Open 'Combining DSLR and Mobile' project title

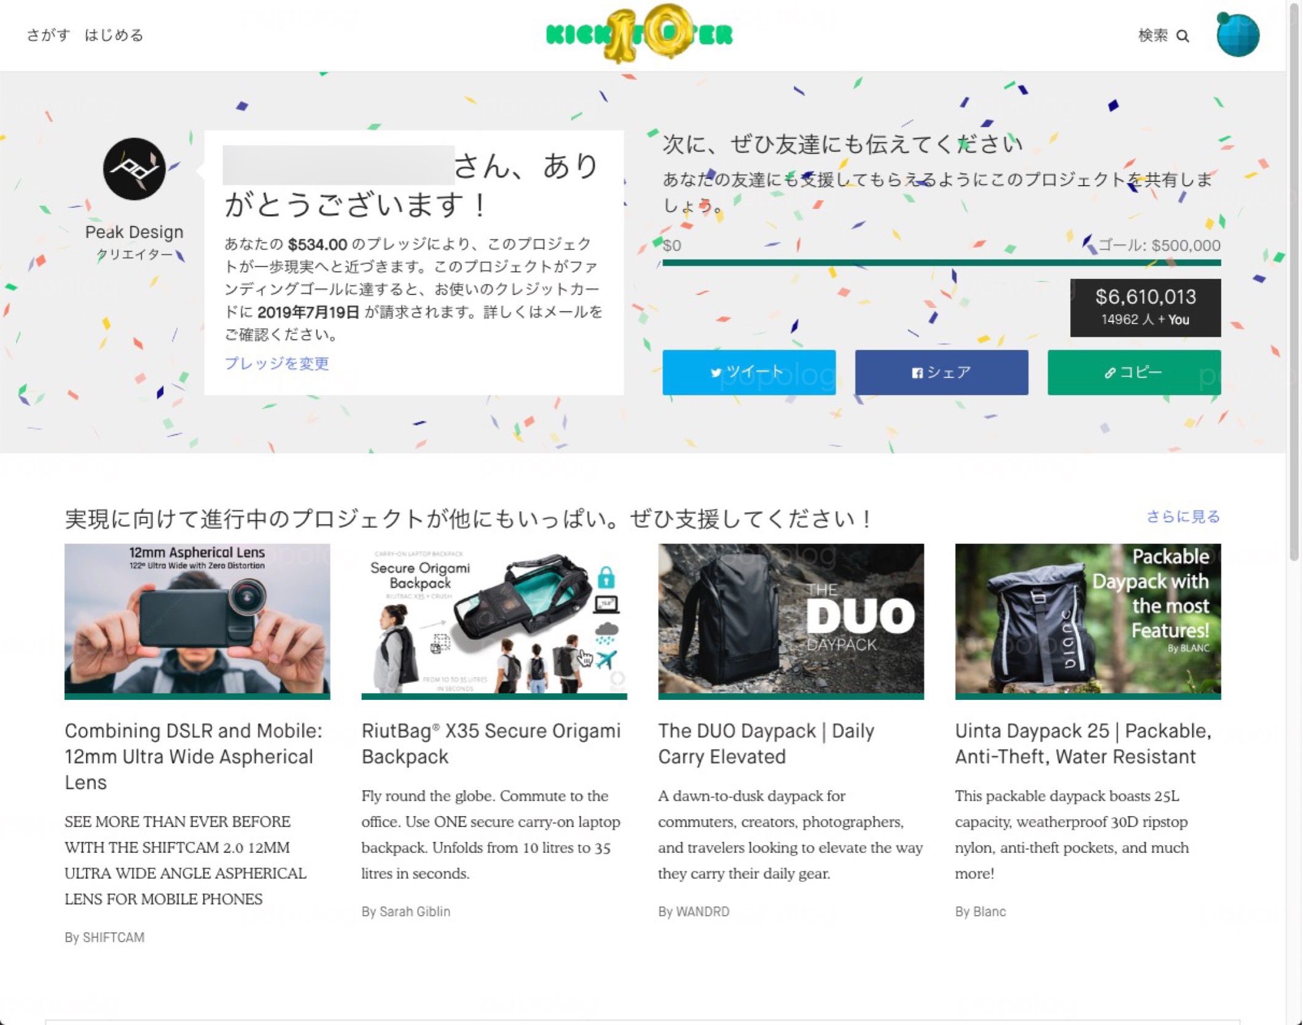coord(194,756)
